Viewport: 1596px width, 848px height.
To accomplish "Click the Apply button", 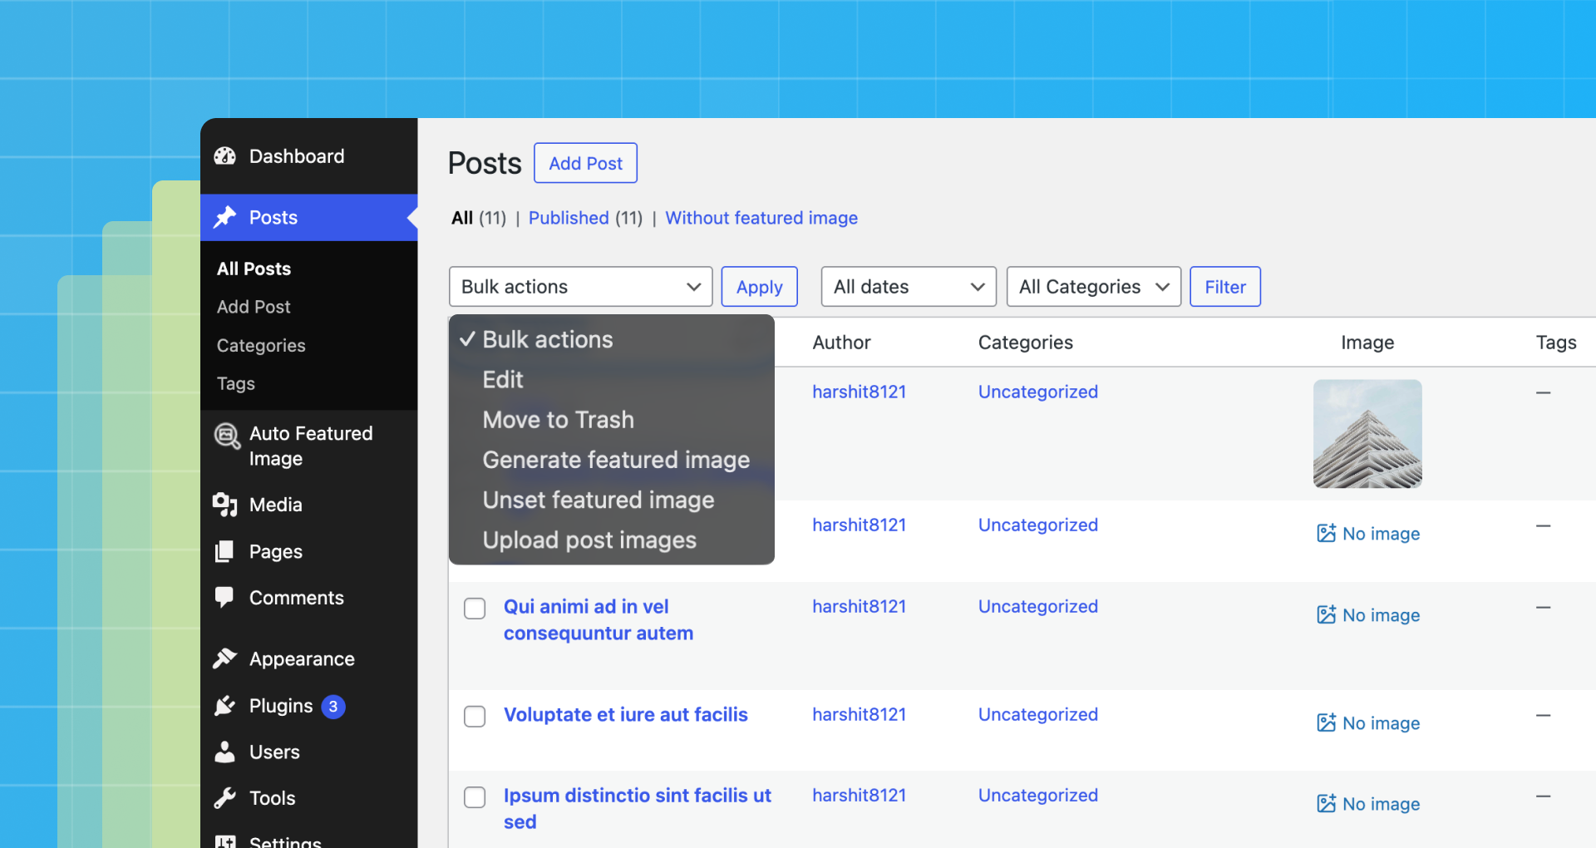I will [759, 286].
